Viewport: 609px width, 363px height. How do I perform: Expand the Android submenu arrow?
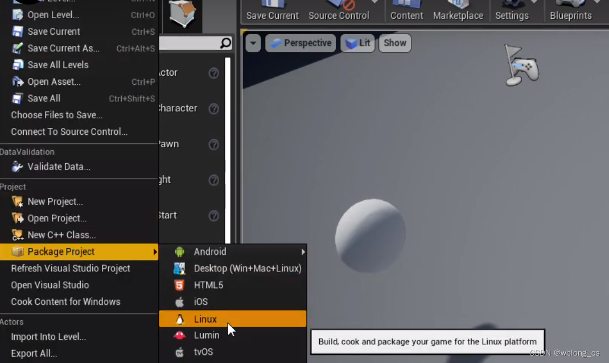(x=303, y=252)
